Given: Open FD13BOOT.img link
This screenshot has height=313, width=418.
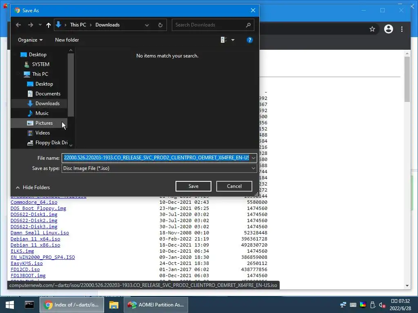Looking at the screenshot, I should 28,276.
